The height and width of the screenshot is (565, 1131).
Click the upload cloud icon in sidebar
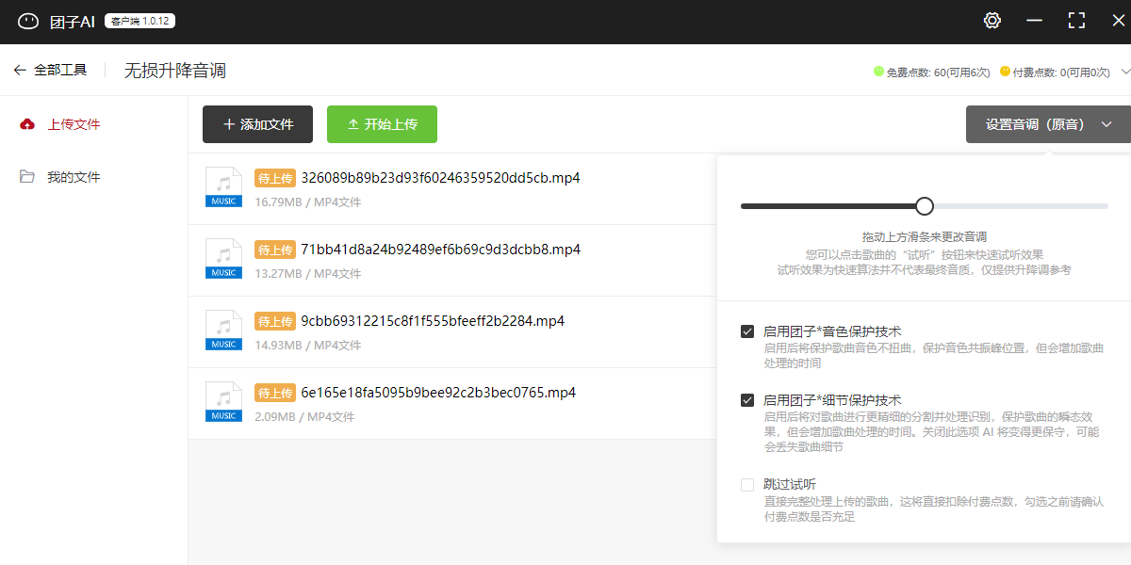pos(27,124)
